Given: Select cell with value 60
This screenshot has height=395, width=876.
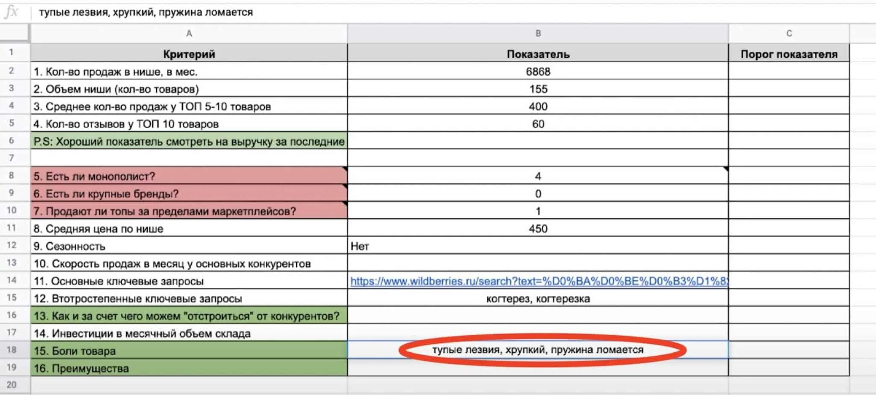Looking at the screenshot, I should tap(538, 124).
